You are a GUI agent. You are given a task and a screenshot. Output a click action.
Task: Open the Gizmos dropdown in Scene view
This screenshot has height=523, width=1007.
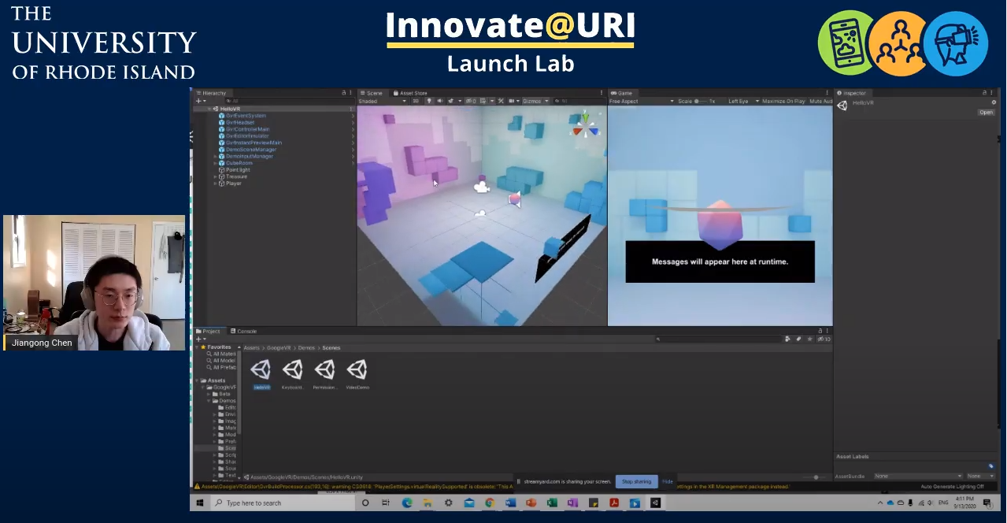click(535, 101)
